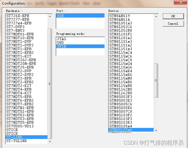Choose STM8S003K3 device
This screenshot has height=148, width=188.
tap(131, 100)
